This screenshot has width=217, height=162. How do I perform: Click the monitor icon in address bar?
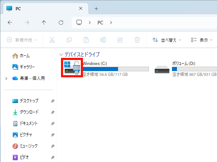pyautogui.click(x=79, y=23)
